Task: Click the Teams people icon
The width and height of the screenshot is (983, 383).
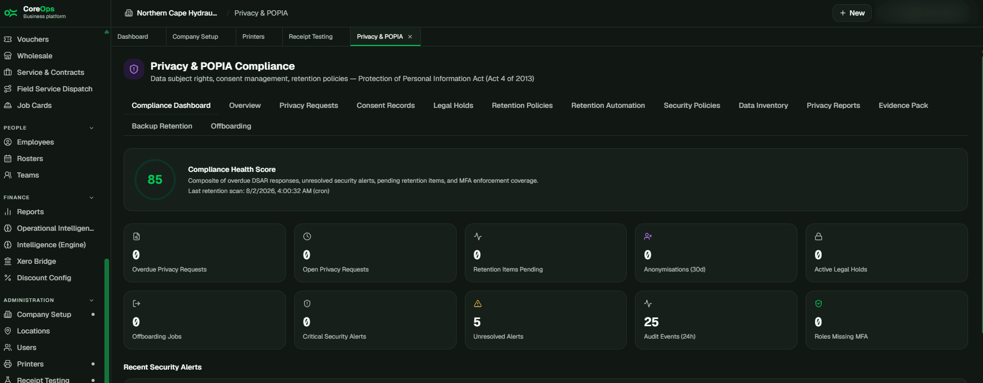Action: pyautogui.click(x=8, y=175)
